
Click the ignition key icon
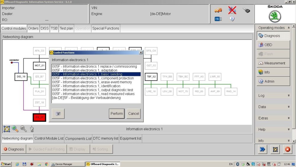(x=246, y=10)
